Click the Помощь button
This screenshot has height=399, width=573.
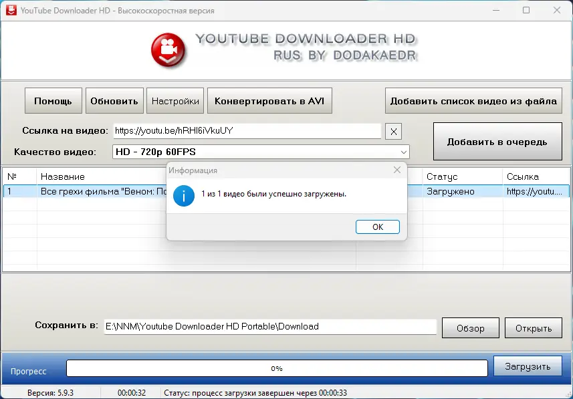pyautogui.click(x=53, y=100)
